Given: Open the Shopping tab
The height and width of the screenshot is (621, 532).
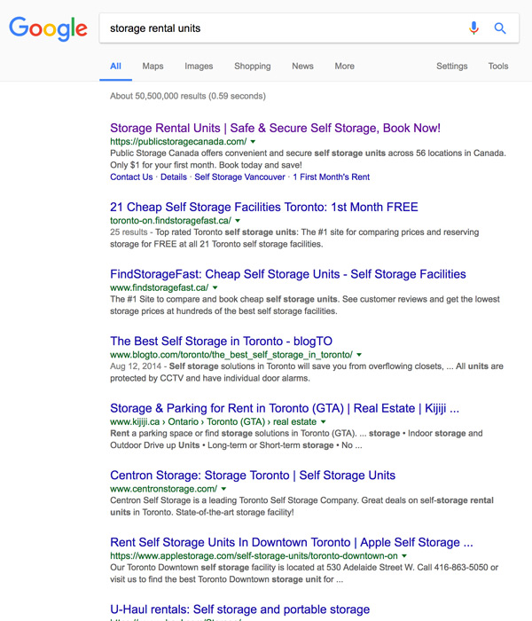Looking at the screenshot, I should tap(253, 67).
